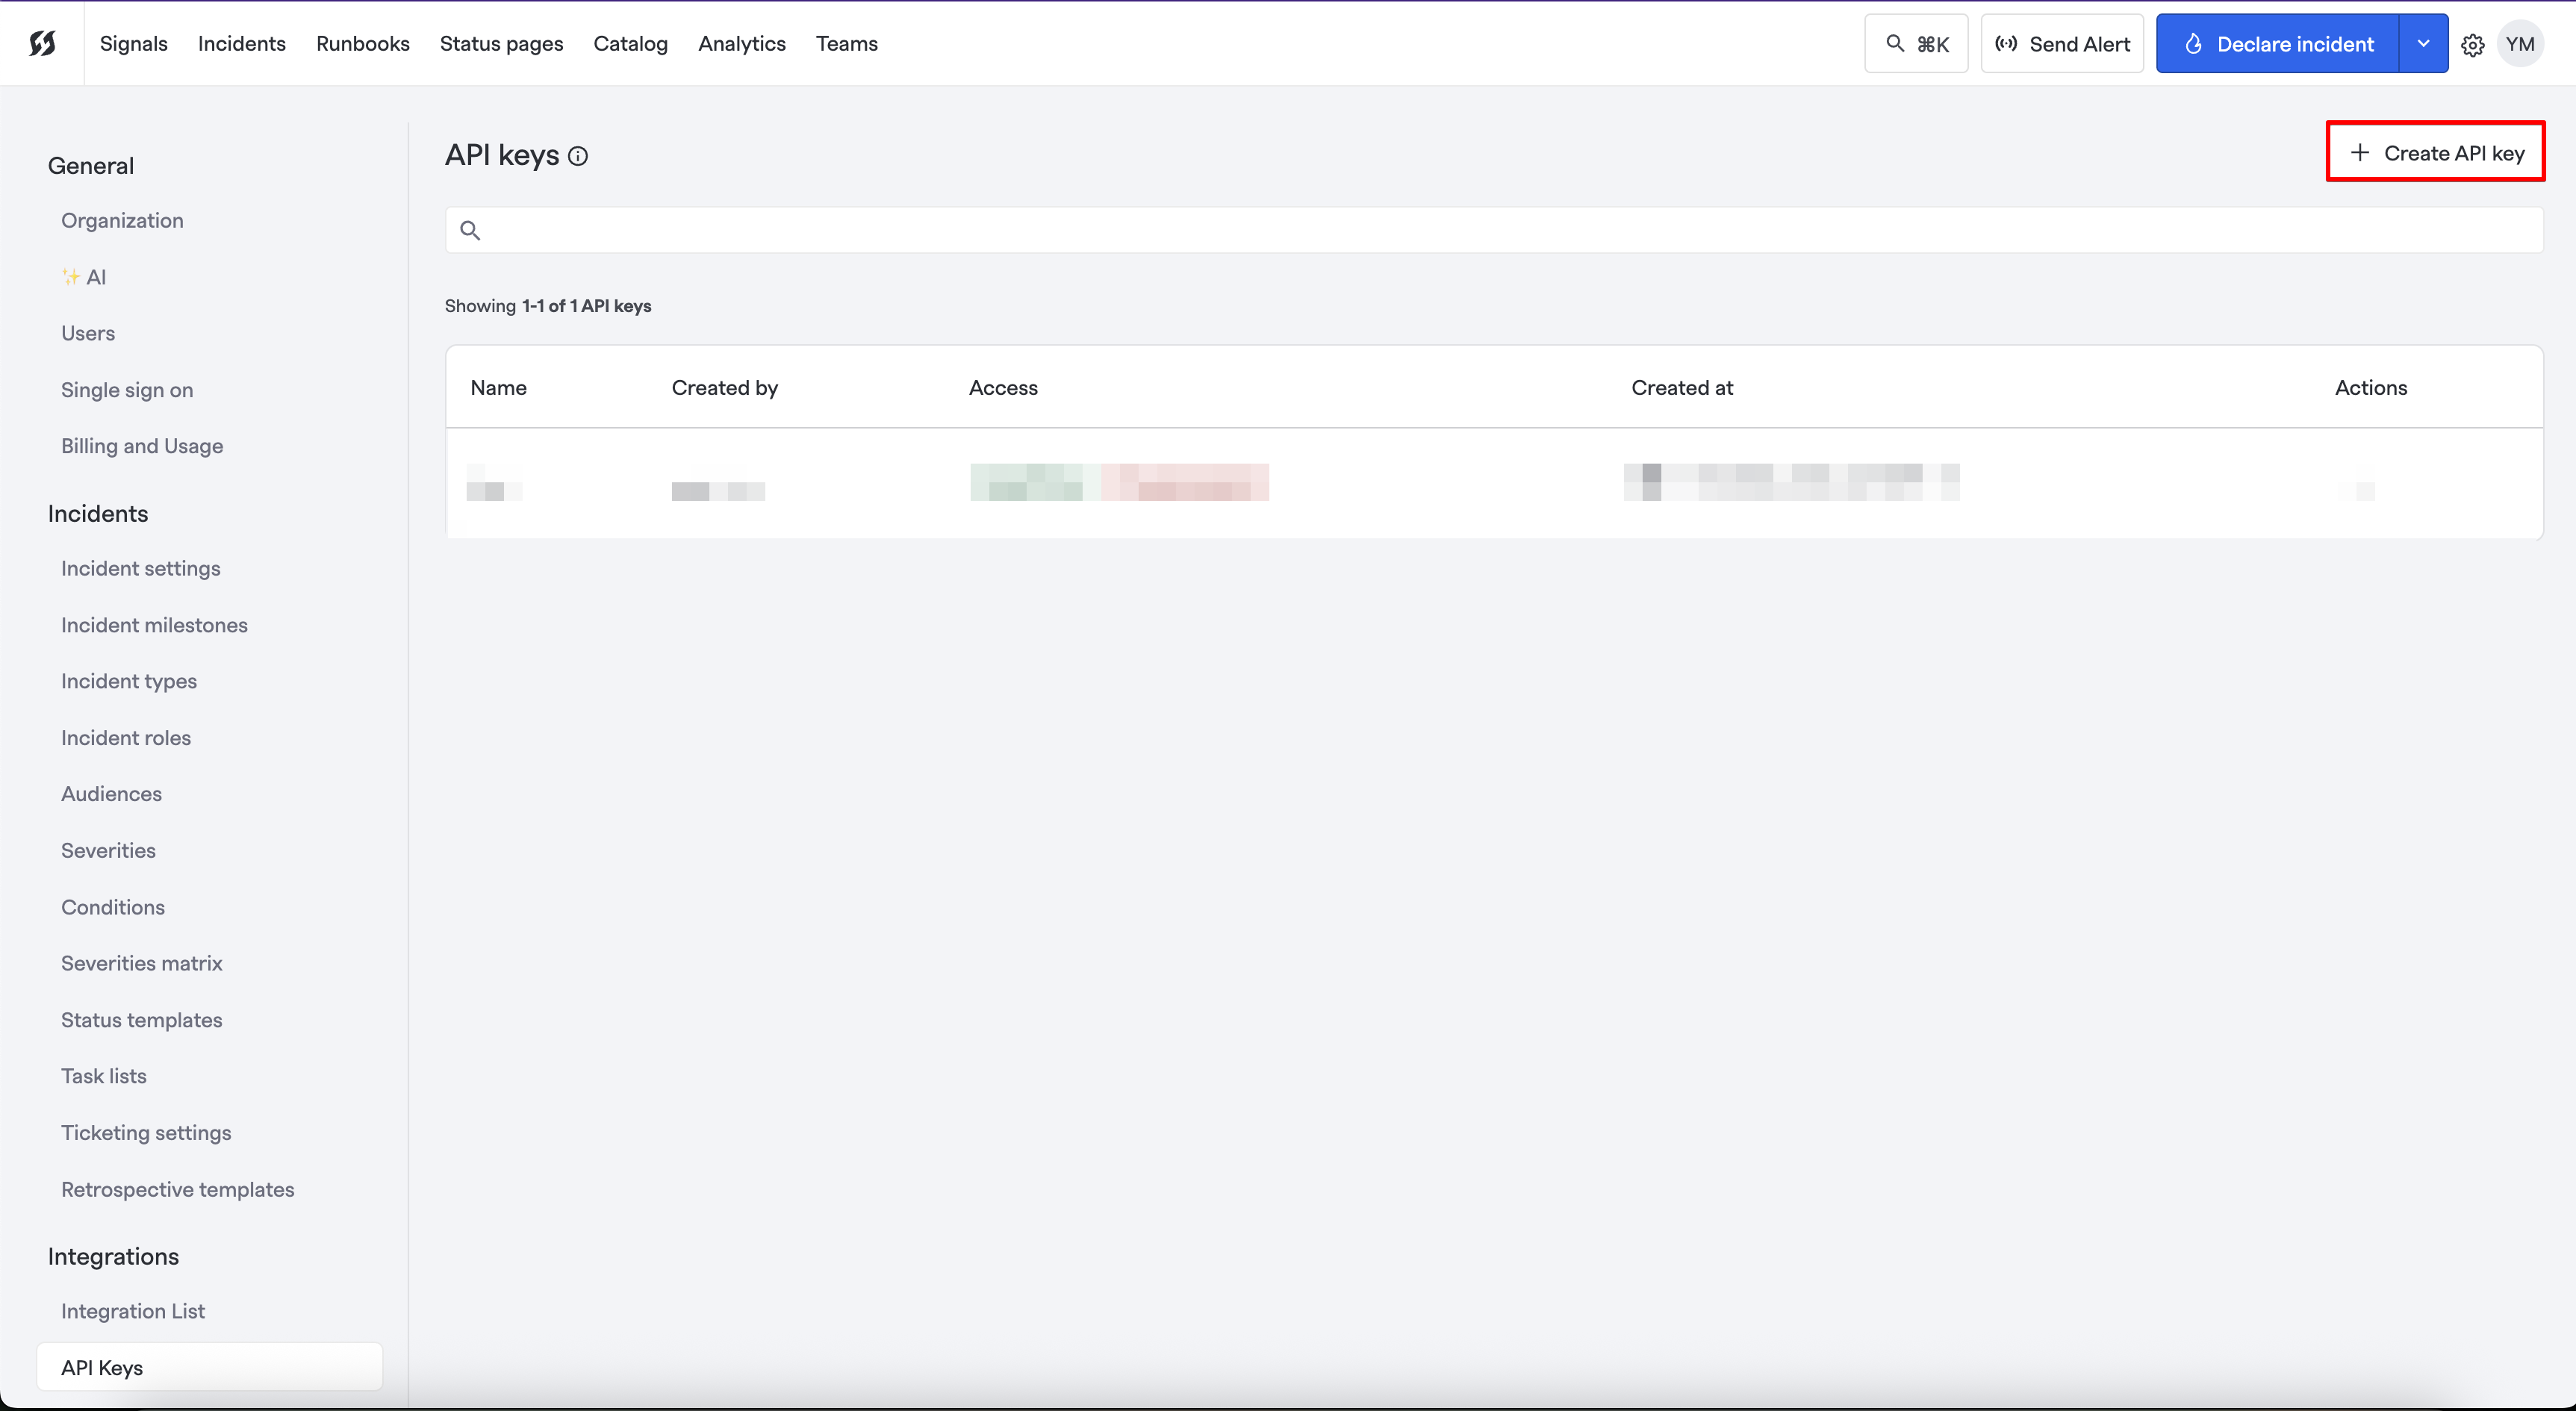The image size is (2576, 1411).
Task: Click the magnifier icon in the search bar
Action: coord(471,230)
